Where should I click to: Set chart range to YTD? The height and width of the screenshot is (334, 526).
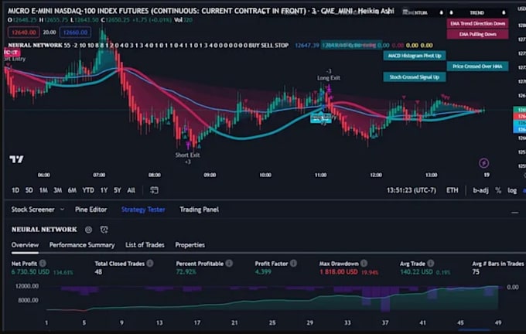click(x=88, y=190)
